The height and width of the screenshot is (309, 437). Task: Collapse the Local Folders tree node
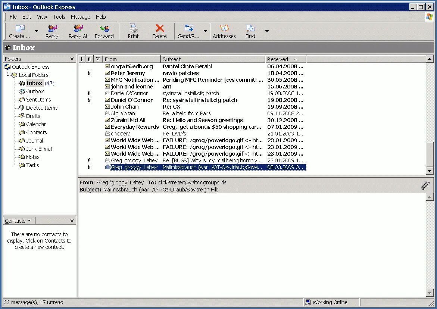(8, 75)
